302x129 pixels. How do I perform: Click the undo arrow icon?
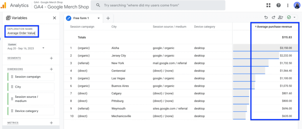[x=266, y=17]
